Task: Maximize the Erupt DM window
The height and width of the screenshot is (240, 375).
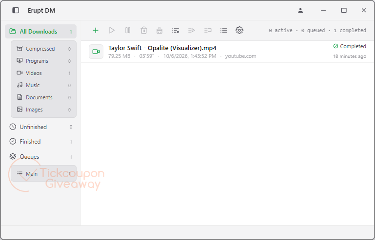Action: coord(344,10)
